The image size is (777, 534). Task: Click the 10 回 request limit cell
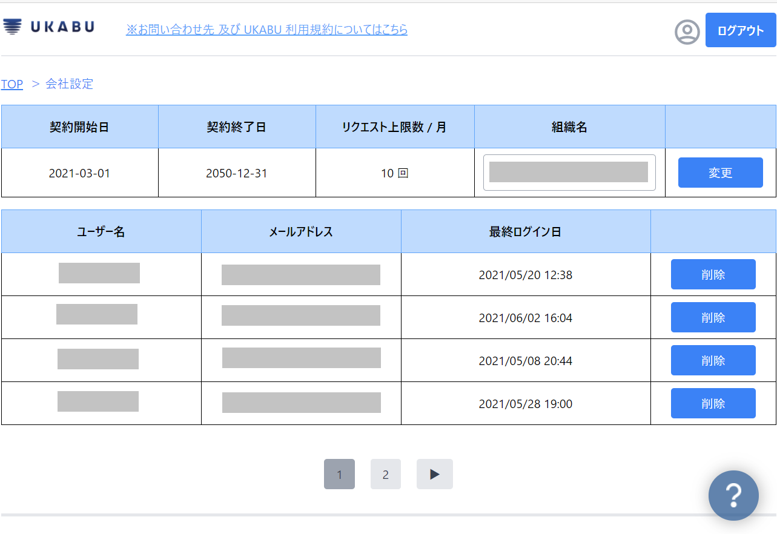click(x=395, y=173)
